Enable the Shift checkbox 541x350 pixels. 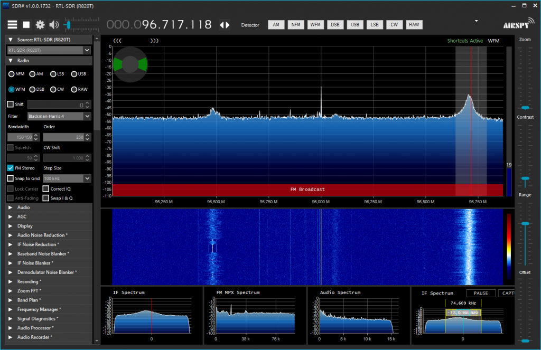pyautogui.click(x=11, y=104)
